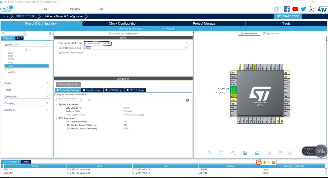Click the 59% memory monitor circle
The height and width of the screenshot is (178, 328).
coord(321,151)
